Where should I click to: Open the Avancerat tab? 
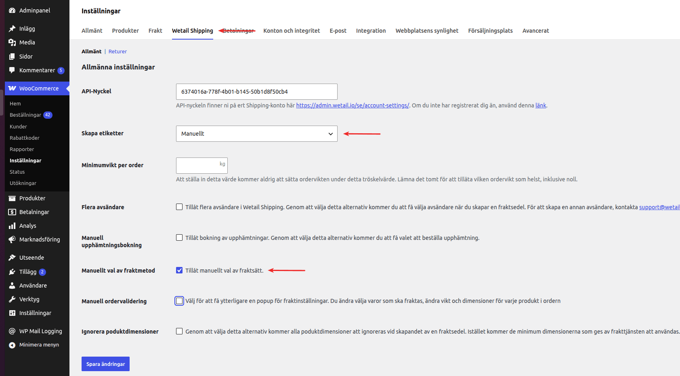coord(536,31)
